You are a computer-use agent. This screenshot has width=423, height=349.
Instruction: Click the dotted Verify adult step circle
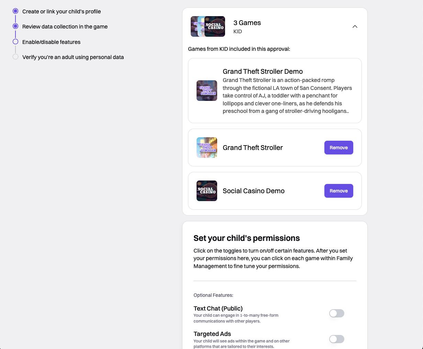pyautogui.click(x=15, y=57)
